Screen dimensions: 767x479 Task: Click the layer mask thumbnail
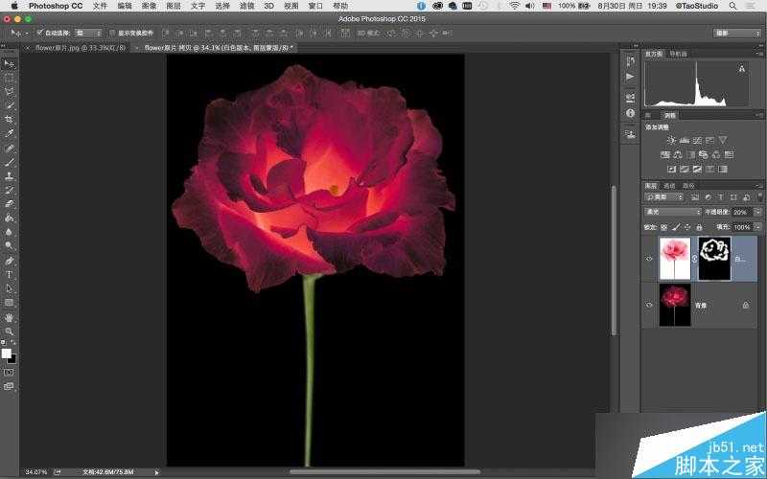point(713,259)
